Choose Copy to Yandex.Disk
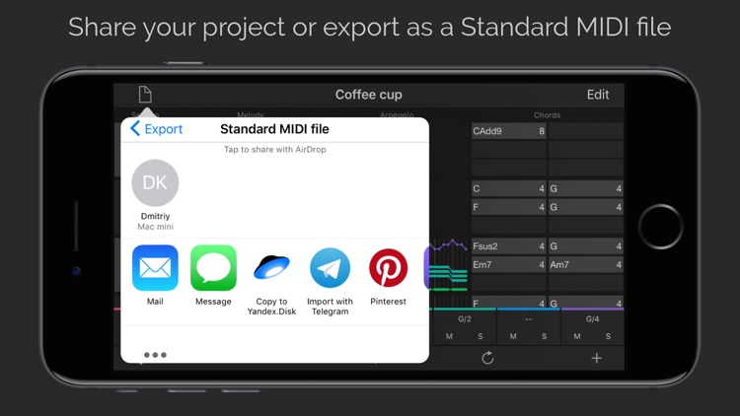Image resolution: width=740 pixels, height=416 pixels. (272, 268)
